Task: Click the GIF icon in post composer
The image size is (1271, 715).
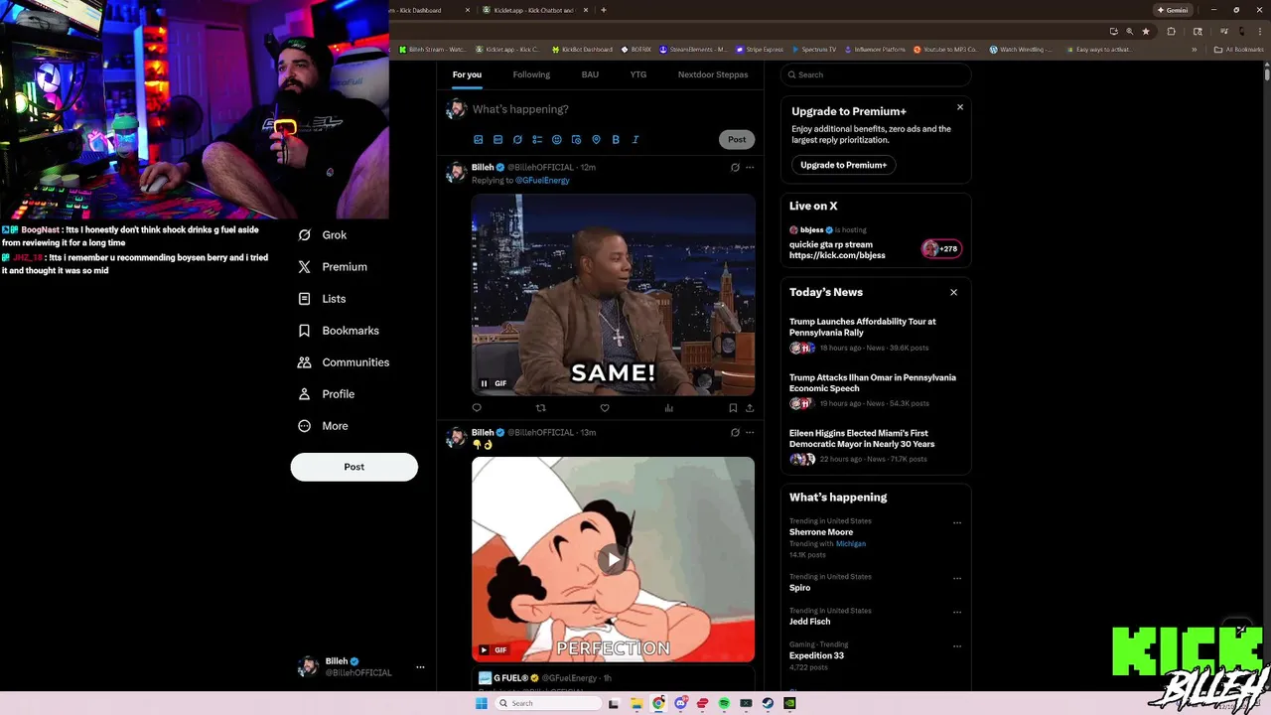Action: pyautogui.click(x=497, y=140)
